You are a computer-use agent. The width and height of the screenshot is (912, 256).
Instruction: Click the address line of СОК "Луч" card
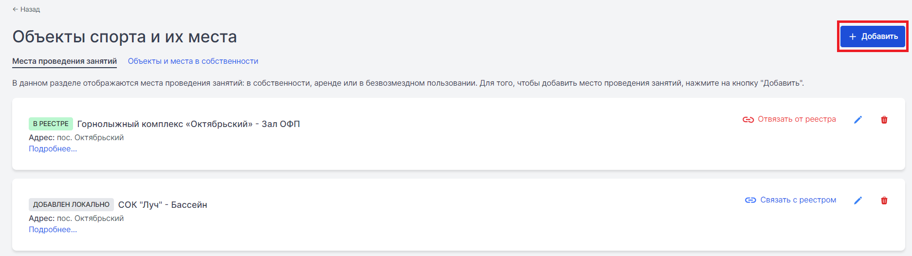[x=76, y=219]
